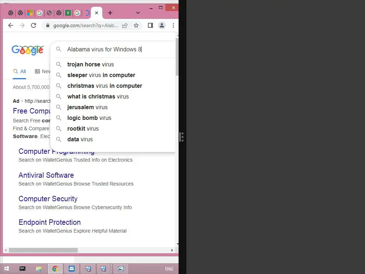This screenshot has height=274, width=365.
Task: Click the horizontal scrollbar left arrow
Action: pyautogui.click(x=6, y=250)
